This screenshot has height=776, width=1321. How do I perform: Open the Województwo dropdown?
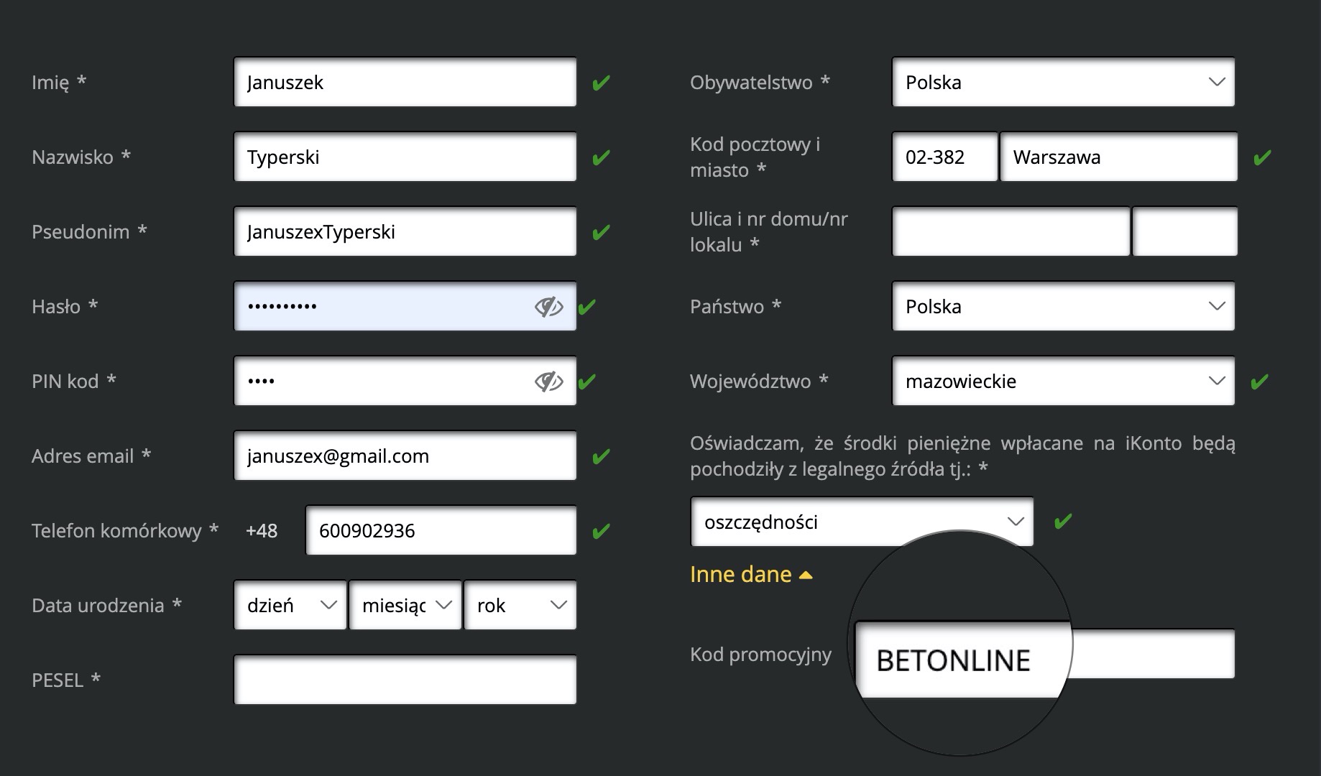1063,381
